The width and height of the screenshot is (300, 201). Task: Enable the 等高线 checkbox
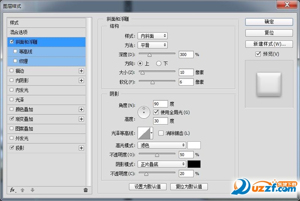[15, 51]
